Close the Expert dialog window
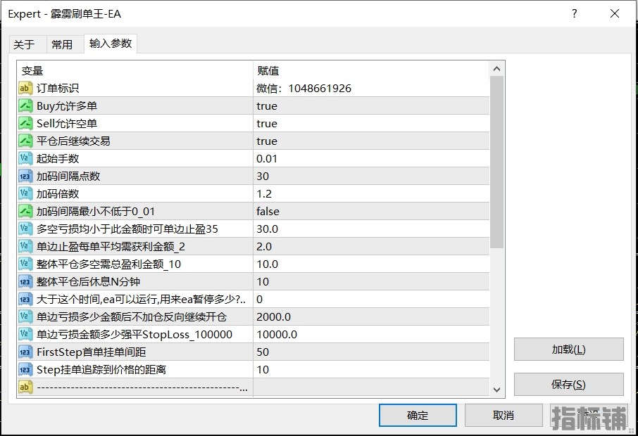Image resolution: width=638 pixels, height=436 pixels. [x=615, y=13]
